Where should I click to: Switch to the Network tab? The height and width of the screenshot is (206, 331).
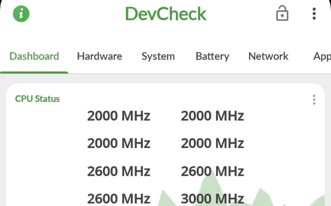(268, 56)
